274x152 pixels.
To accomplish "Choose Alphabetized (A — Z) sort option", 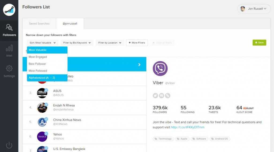I will pos(42,78).
